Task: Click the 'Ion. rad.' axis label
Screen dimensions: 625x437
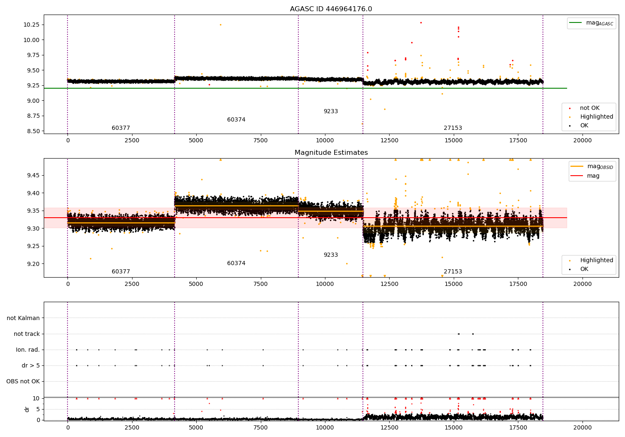Action: pyautogui.click(x=28, y=350)
